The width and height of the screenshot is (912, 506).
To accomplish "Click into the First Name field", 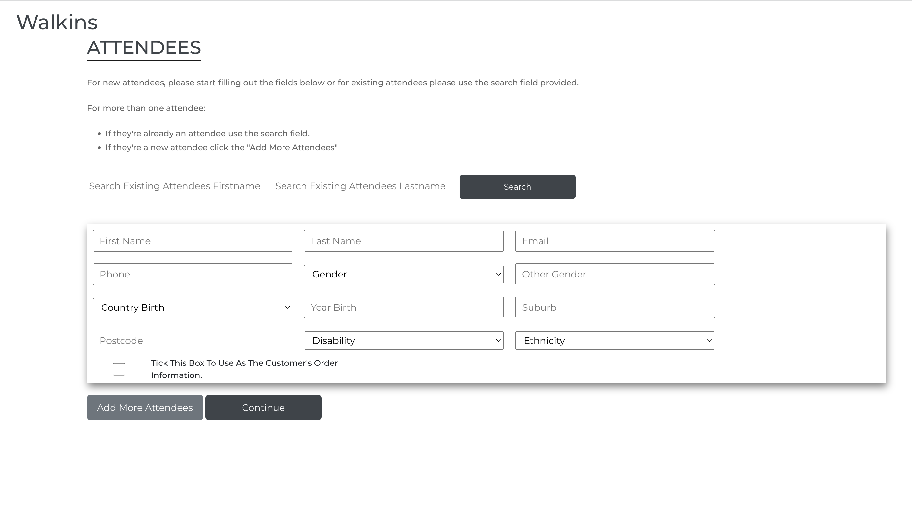I will click(192, 241).
